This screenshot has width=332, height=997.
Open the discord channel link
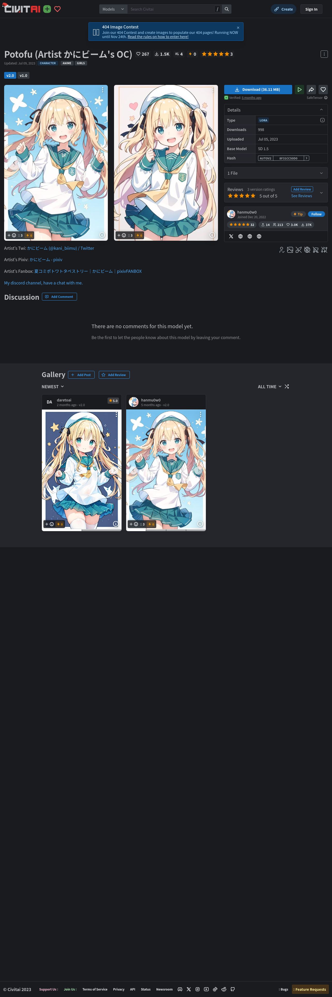(43, 283)
